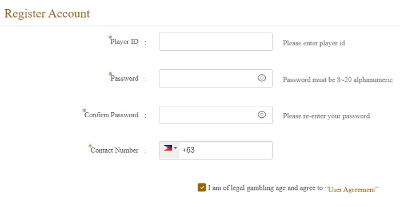Viewport: 400px width, 207px height.
Task: Click the "Confirm Password" label text
Action: [x=111, y=115]
